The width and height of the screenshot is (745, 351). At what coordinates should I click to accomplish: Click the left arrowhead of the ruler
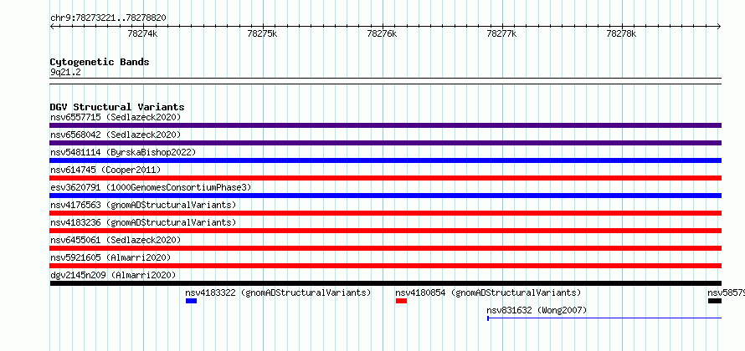pyautogui.click(x=52, y=26)
